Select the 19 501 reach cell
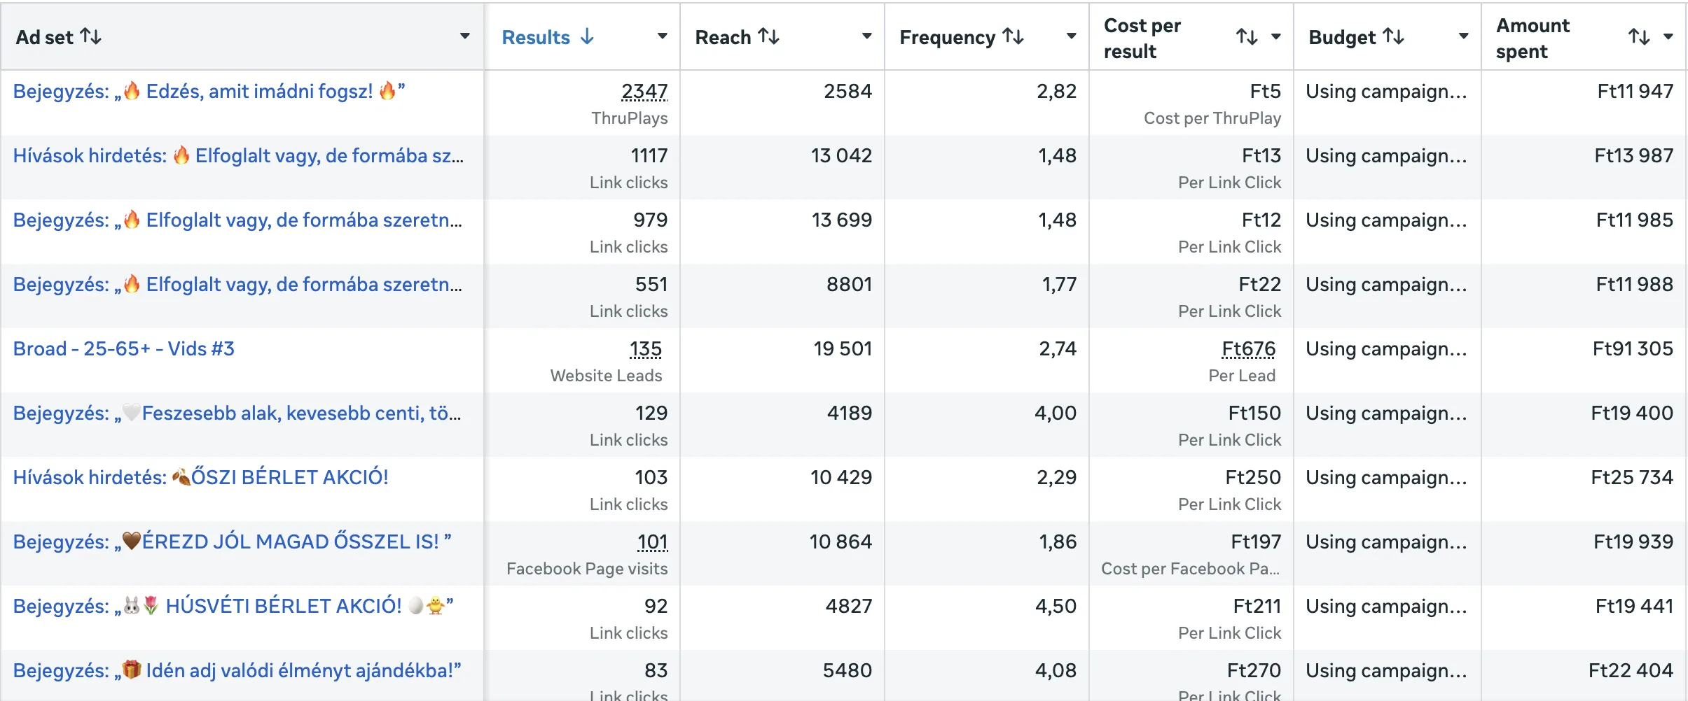Screen dimensions: 1688x701 pos(843,349)
